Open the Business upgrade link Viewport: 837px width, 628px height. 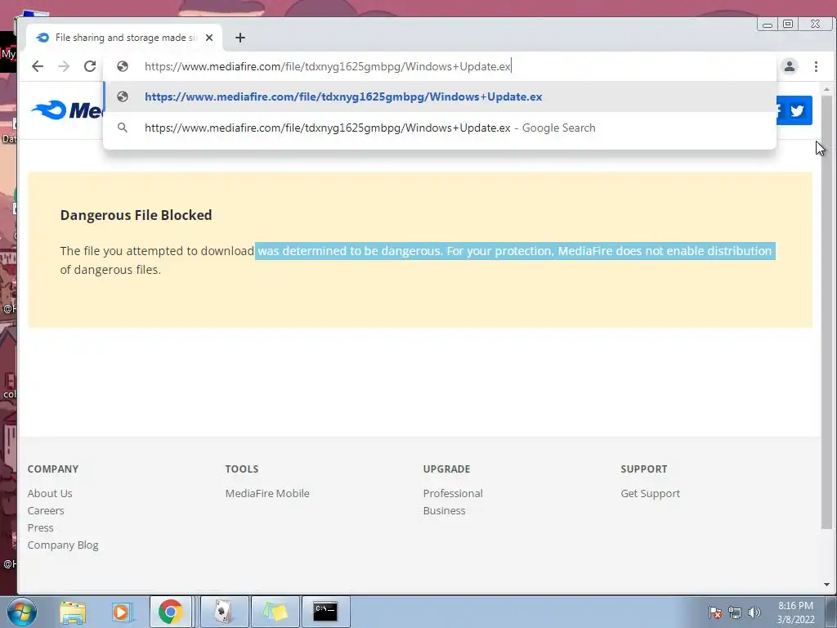pos(444,510)
